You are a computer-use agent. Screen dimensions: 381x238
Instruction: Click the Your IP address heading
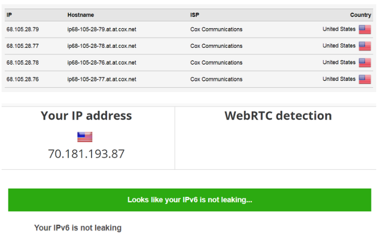(x=86, y=116)
